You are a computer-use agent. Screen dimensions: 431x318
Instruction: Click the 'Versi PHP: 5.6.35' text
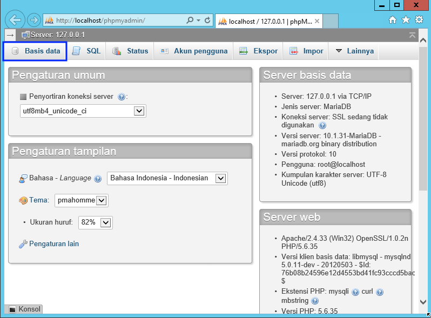pyautogui.click(x=309, y=311)
